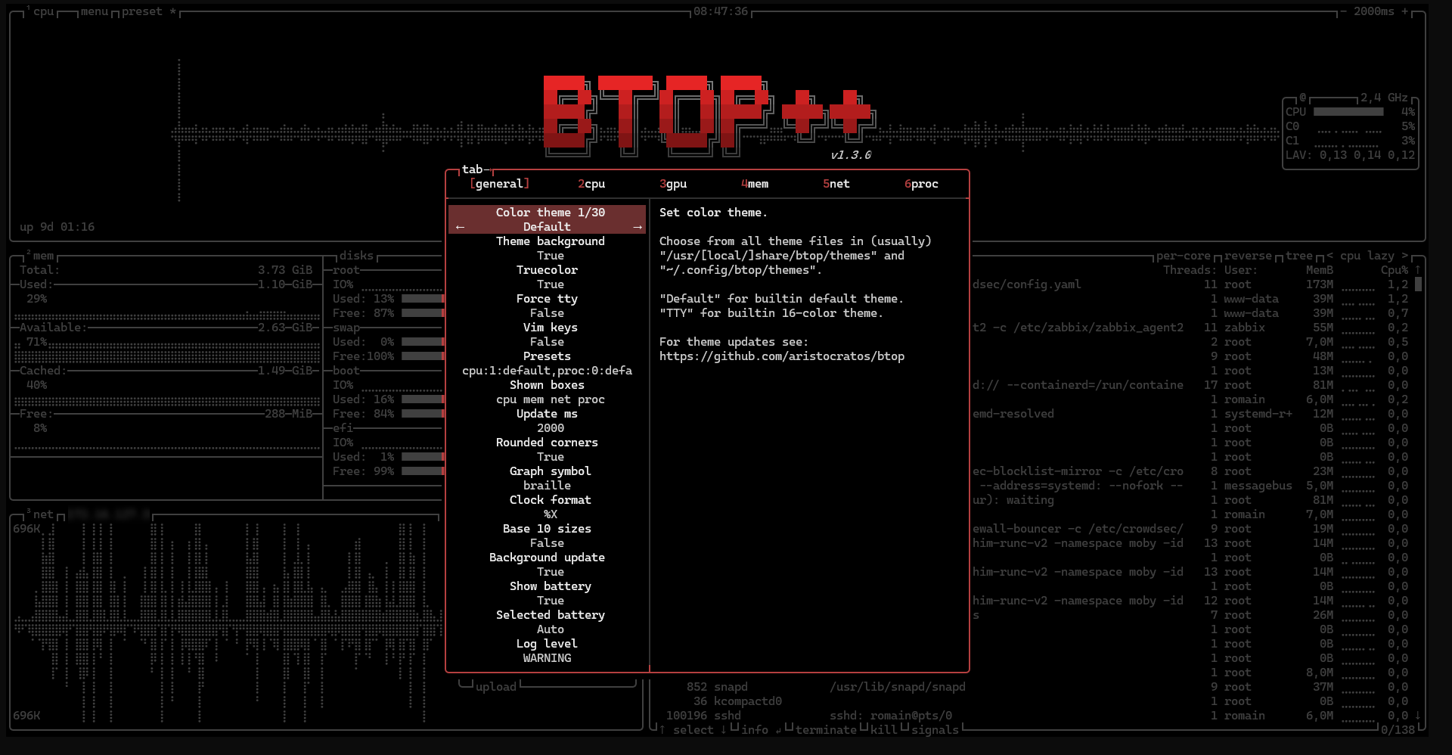Click the CPU usage bar in cpu box
1452x755 pixels.
[1348, 112]
